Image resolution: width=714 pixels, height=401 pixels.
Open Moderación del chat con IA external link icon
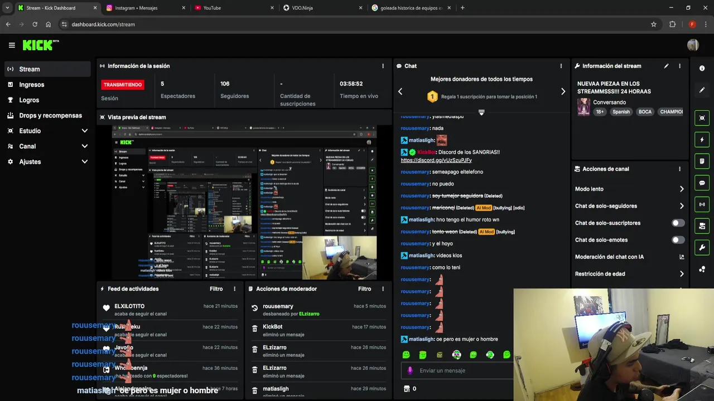[682, 257]
